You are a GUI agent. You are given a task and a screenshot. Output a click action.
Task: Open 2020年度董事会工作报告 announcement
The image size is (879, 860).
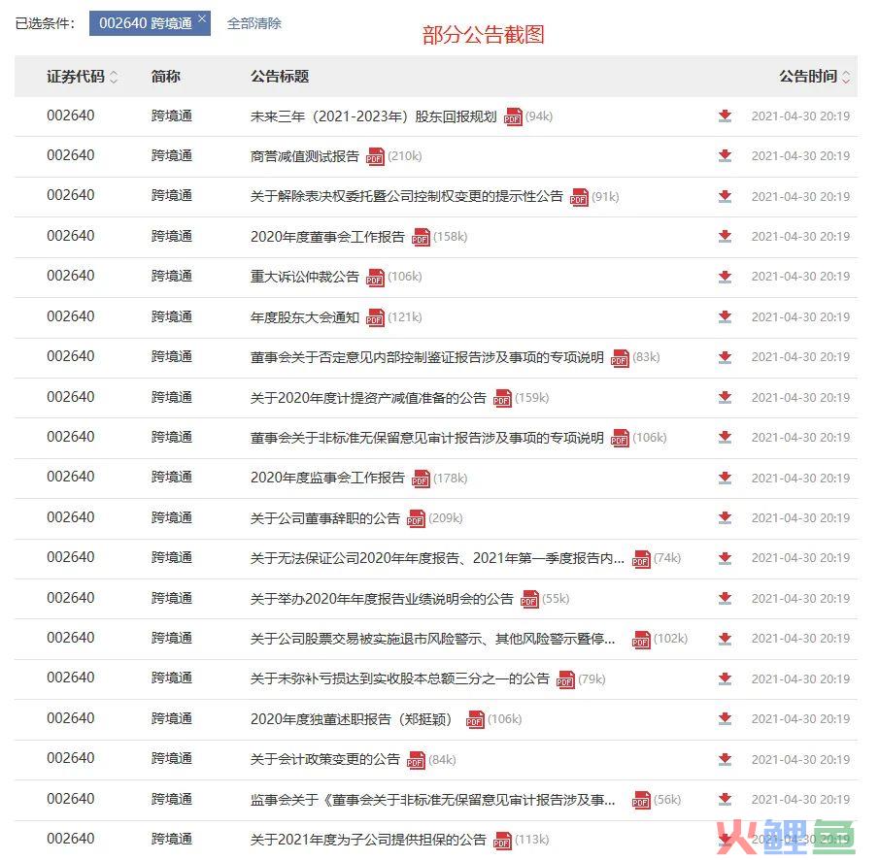[327, 237]
